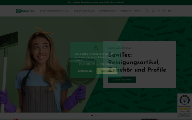Click Annehmen cookie button

107,71
